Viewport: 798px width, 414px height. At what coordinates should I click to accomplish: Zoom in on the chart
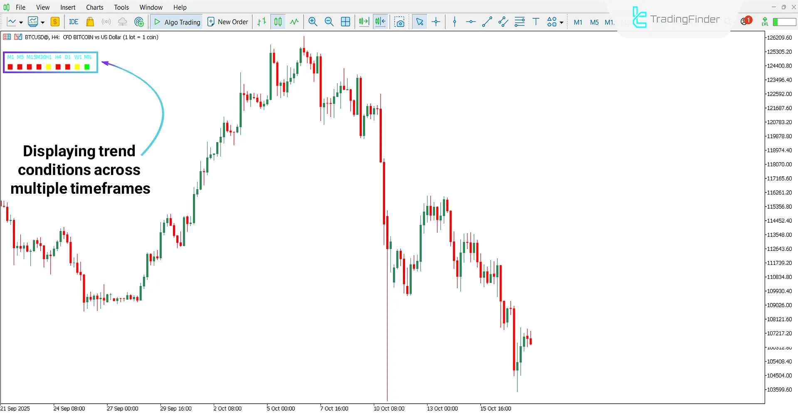(313, 22)
